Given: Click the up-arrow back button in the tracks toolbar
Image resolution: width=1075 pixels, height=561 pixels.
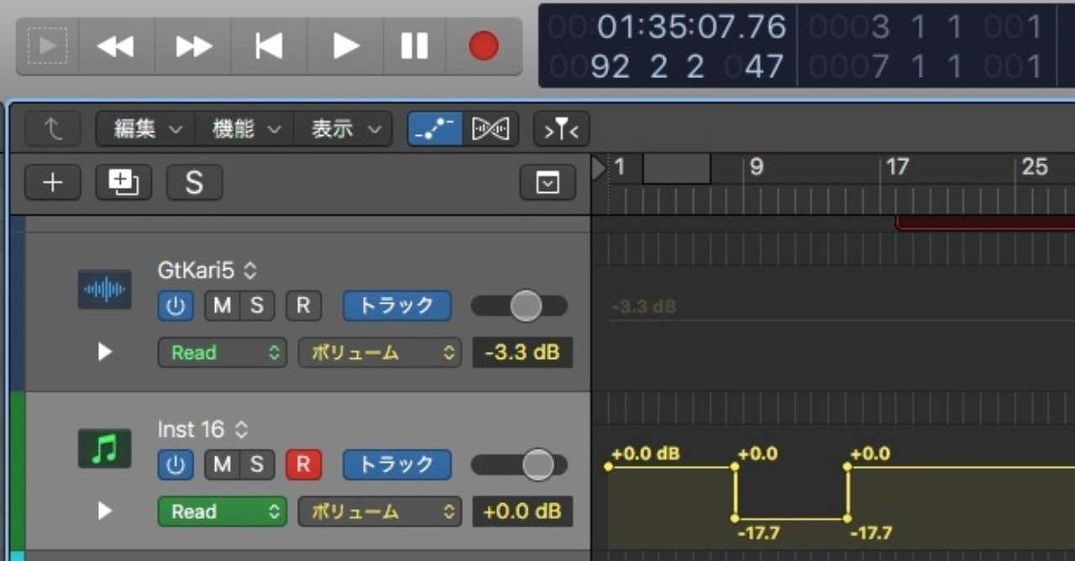Looking at the screenshot, I should tap(53, 129).
